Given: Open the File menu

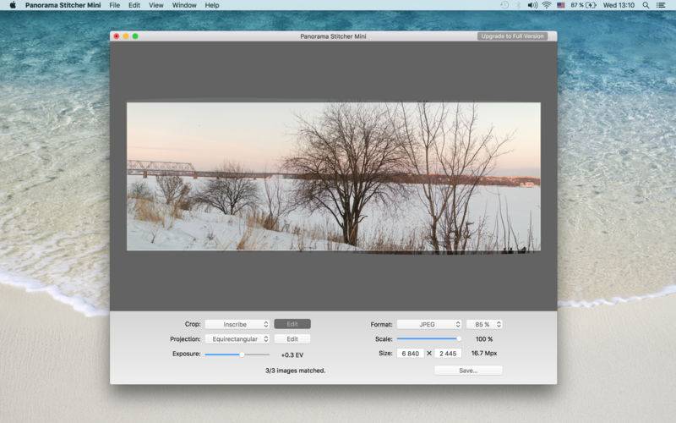Looking at the screenshot, I should point(114,5).
